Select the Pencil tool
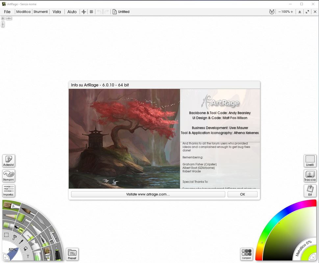This screenshot has width=319, height=263. (x=11, y=217)
